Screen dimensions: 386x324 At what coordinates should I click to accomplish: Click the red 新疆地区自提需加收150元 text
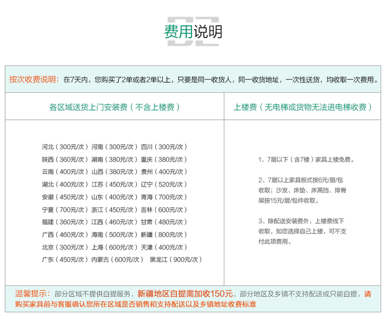tap(185, 294)
